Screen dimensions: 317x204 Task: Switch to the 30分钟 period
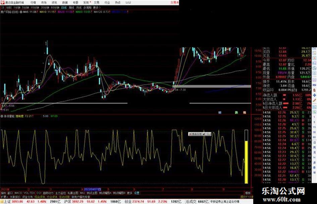point(45,8)
